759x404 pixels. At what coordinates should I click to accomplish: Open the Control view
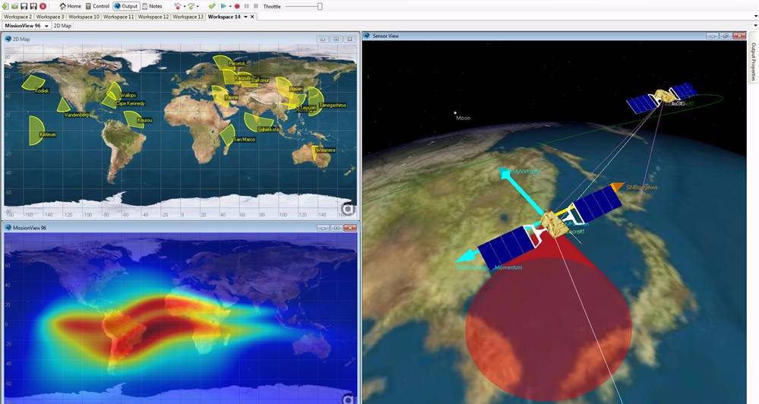[97, 6]
